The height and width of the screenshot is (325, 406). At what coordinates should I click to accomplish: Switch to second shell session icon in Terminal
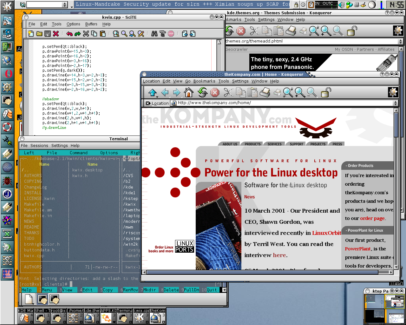[x=55, y=299]
